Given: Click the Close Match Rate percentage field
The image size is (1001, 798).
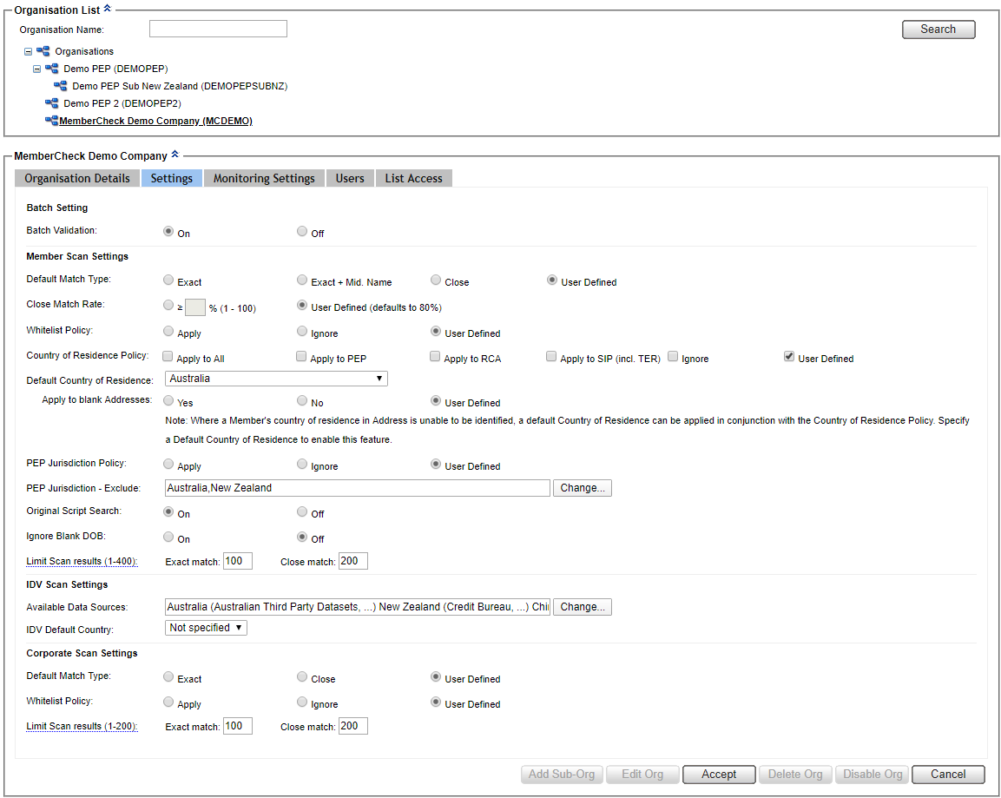Looking at the screenshot, I should pos(195,307).
